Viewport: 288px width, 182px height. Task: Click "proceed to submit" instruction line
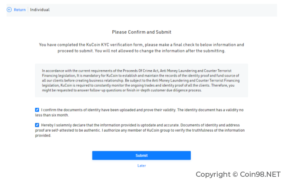[x=141, y=51]
